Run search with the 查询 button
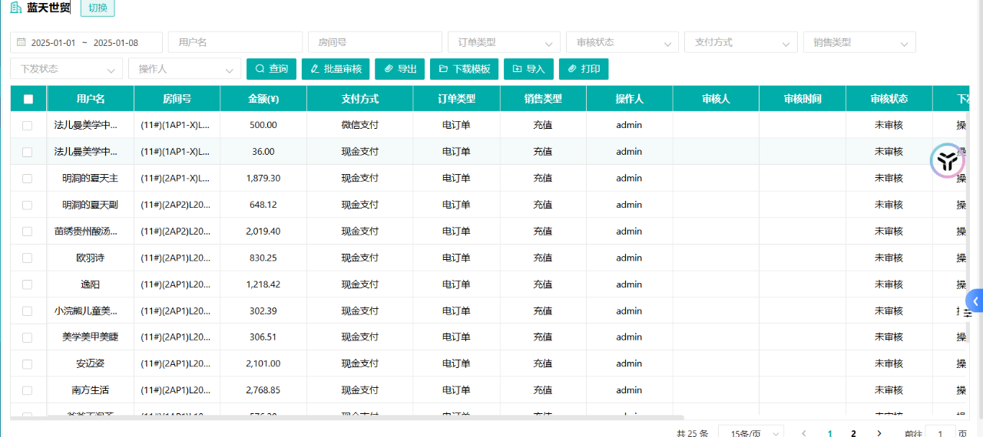Image resolution: width=983 pixels, height=437 pixels. point(271,69)
